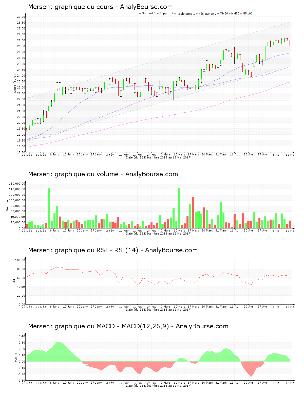Click the 80.00 value on RSI axis

21,269
